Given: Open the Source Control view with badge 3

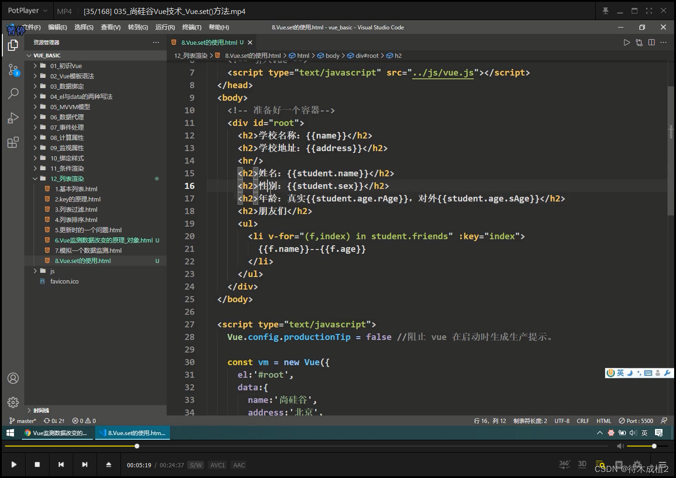Looking at the screenshot, I should click(x=13, y=70).
